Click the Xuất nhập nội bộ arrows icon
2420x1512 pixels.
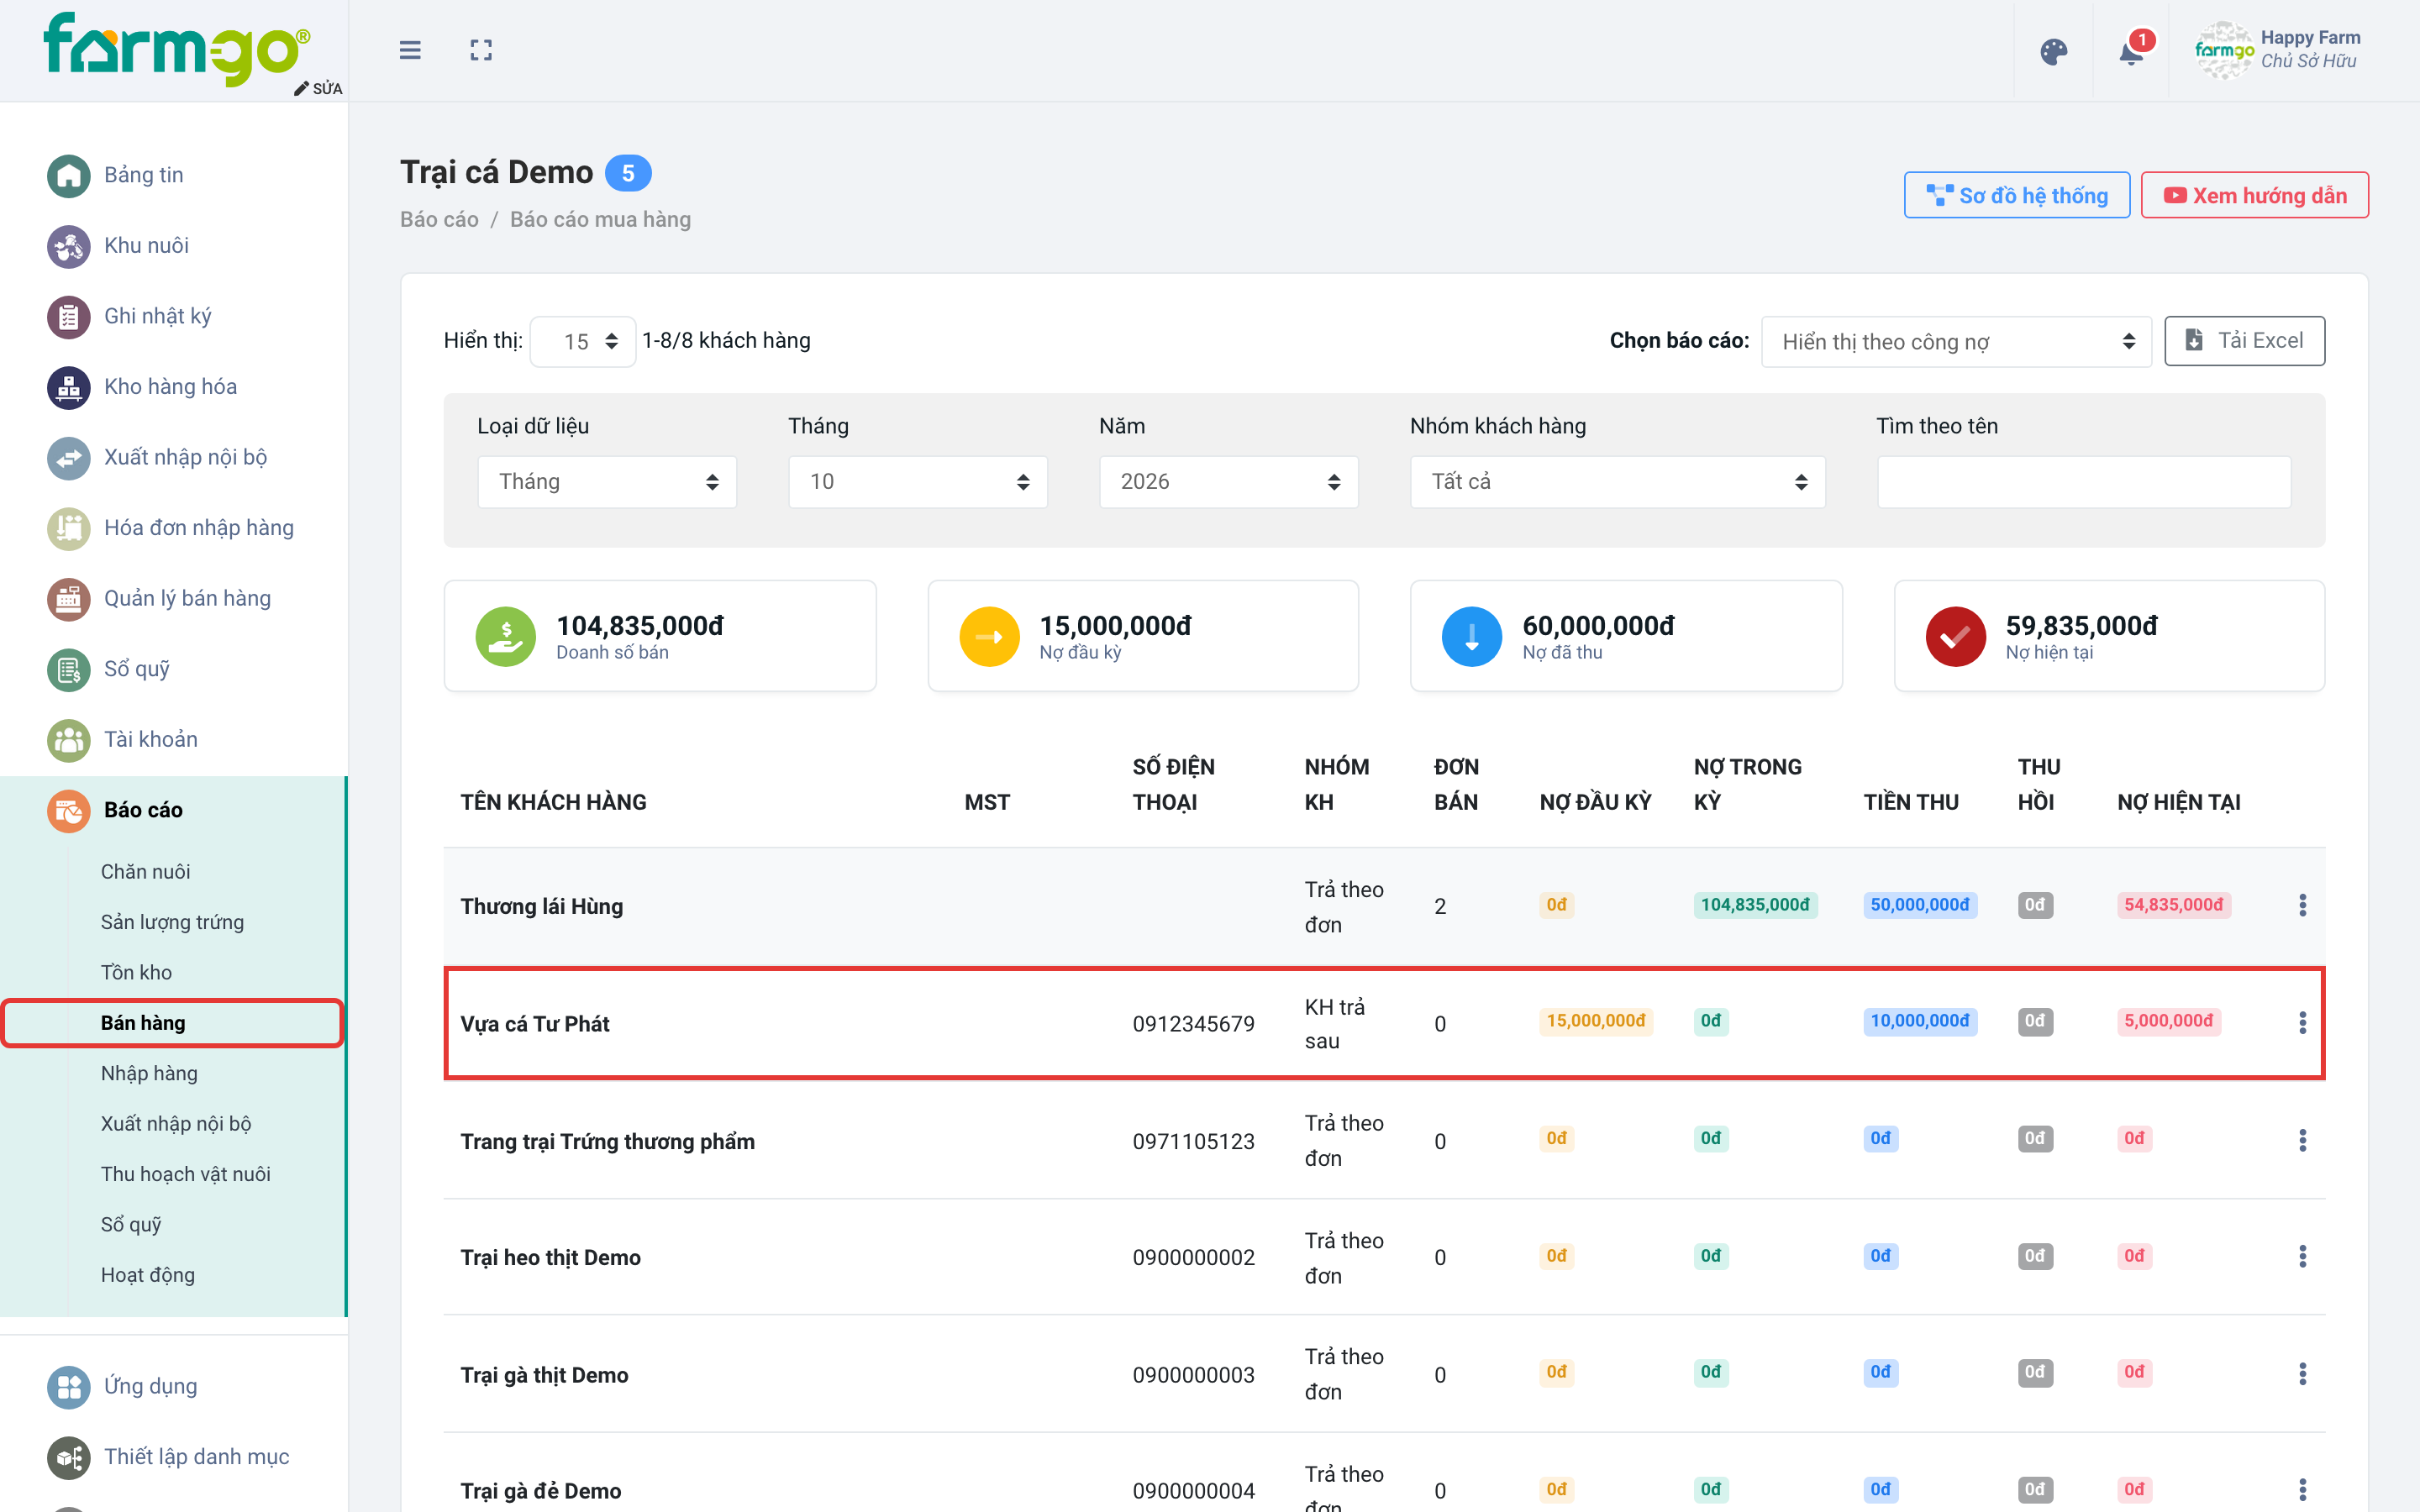[x=69, y=458]
